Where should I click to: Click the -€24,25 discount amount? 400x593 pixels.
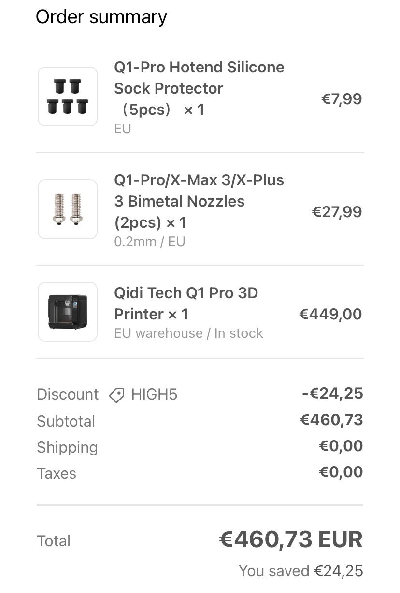tap(332, 394)
